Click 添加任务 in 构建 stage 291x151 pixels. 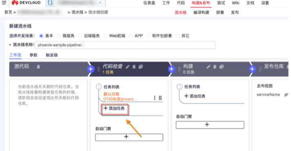[x=195, y=96]
